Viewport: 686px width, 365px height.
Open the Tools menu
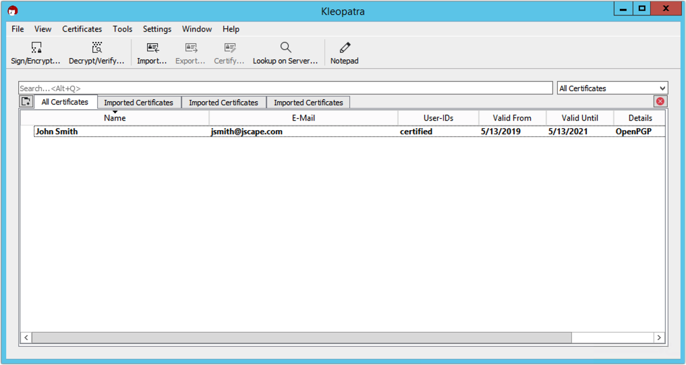122,29
